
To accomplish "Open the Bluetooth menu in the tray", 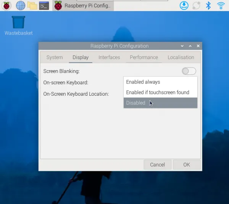I will [x=208, y=5].
